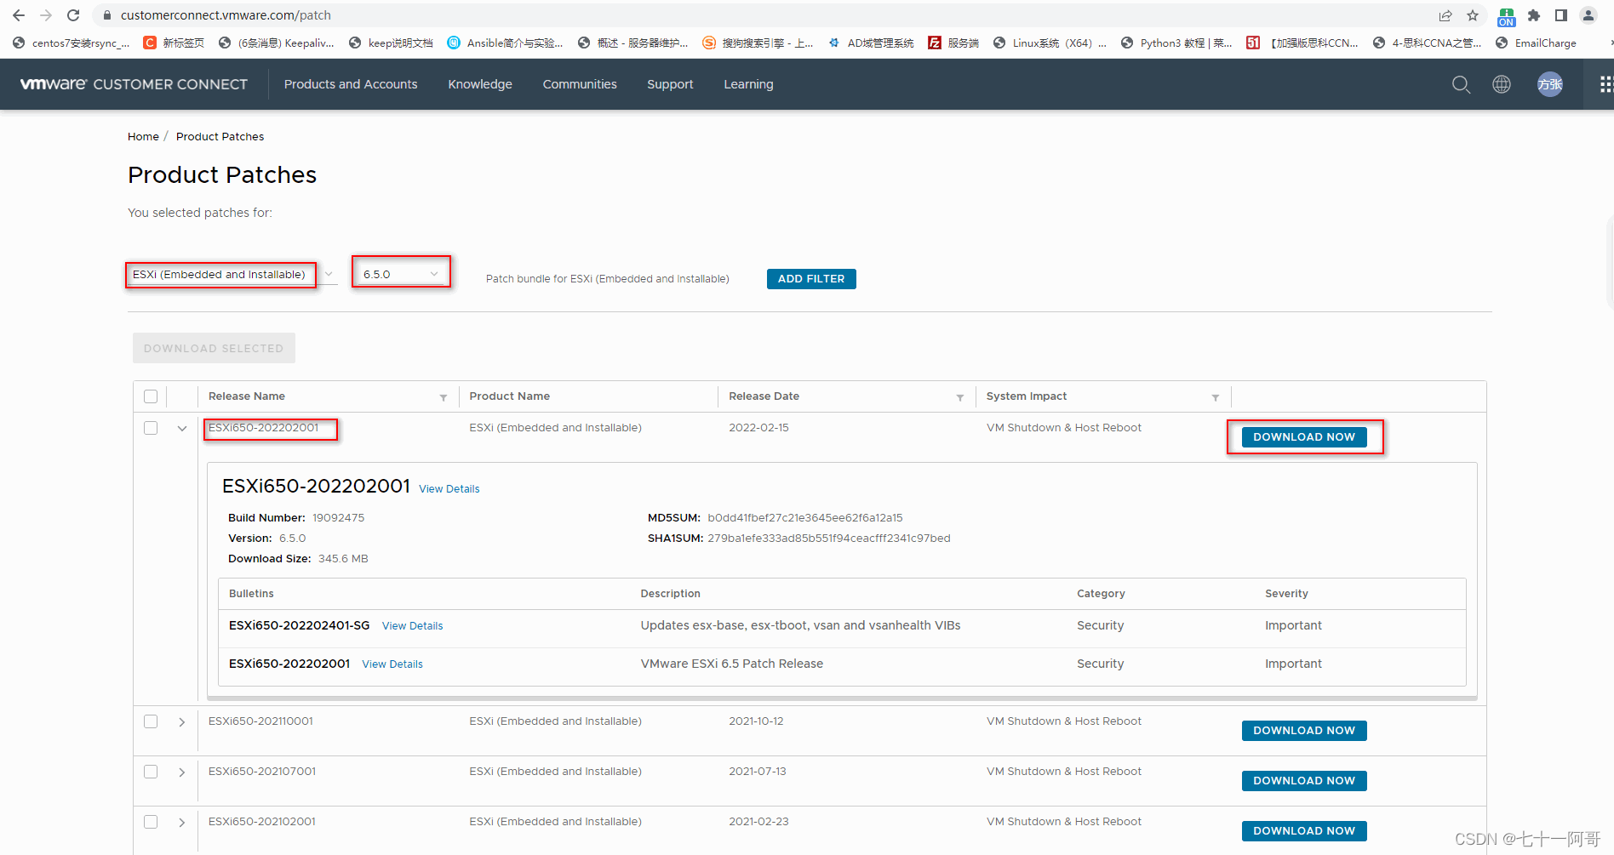Screen dimensions: 1614x855
Task: Open the ESXi product dropdown
Action: (x=232, y=274)
